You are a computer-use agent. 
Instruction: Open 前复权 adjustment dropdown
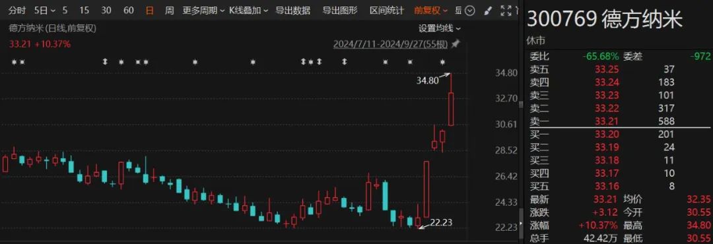(x=430, y=11)
